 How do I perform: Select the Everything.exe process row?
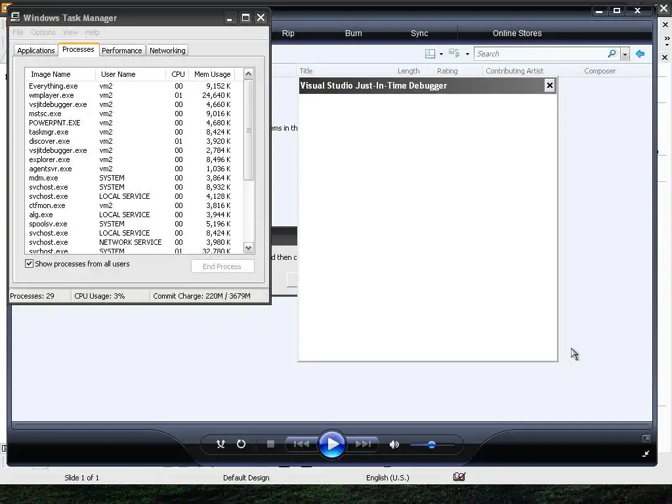pos(134,86)
